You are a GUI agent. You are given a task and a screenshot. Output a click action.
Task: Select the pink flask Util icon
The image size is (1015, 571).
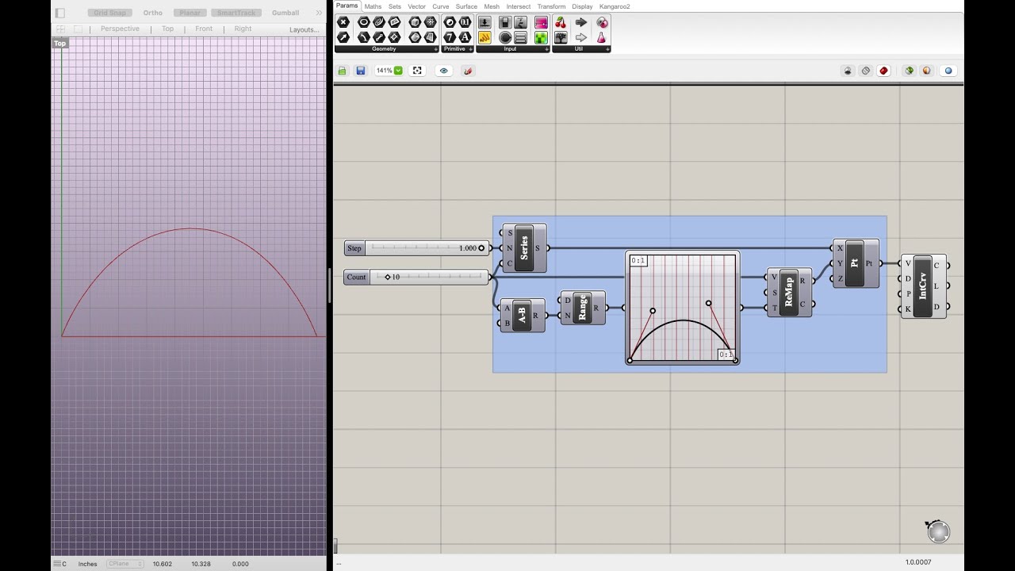[602, 37]
